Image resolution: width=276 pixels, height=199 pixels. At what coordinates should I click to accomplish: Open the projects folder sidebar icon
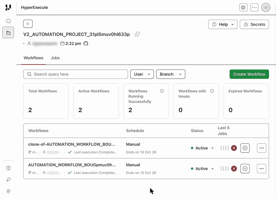pos(8,33)
